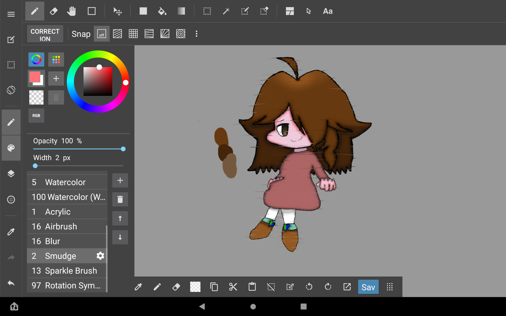
Task: Tap the Android home button
Action: tap(253, 307)
